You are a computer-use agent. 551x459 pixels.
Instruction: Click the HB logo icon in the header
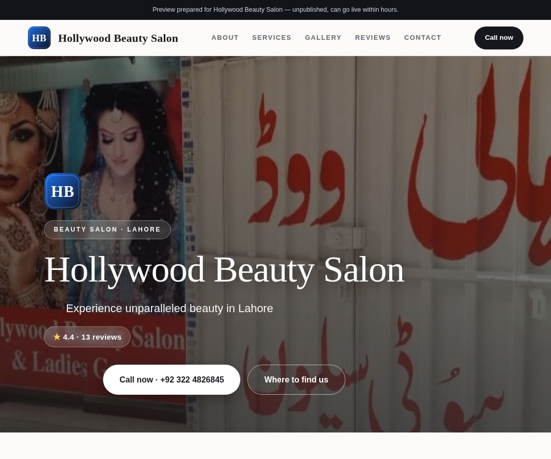point(39,38)
